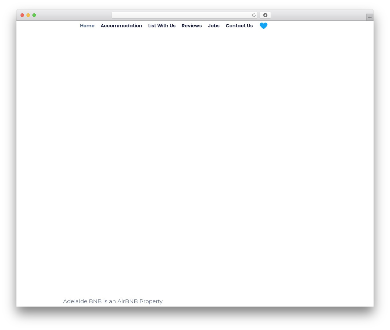Open the browser downloads button
Screen dimensions: 390x330
click(x=265, y=15)
